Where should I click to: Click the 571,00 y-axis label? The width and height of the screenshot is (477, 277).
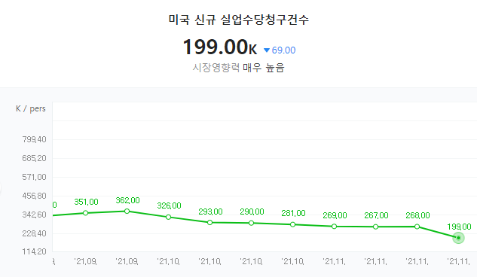(x=35, y=177)
